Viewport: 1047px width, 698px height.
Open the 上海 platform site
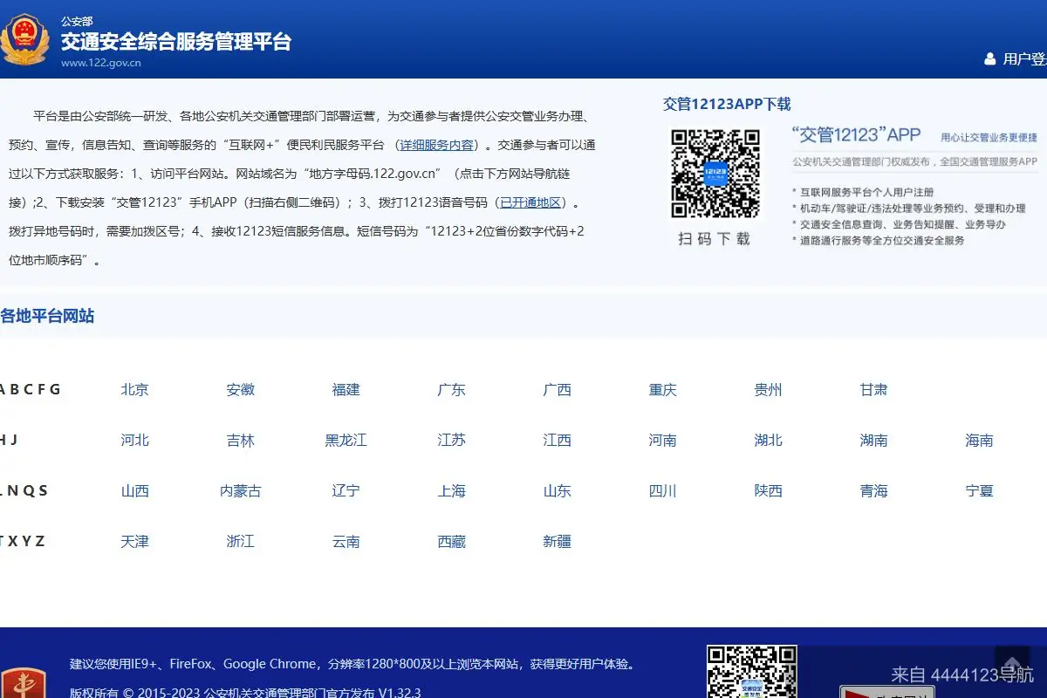451,490
